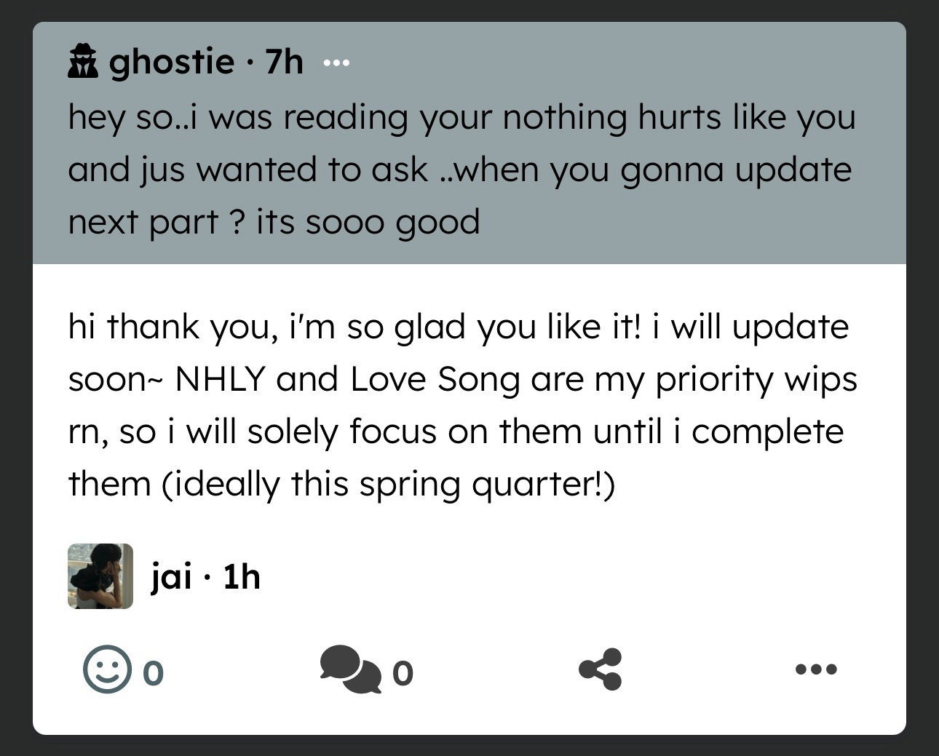The height and width of the screenshot is (756, 939).
Task: Open comments via the speech bubbles icon
Action: tap(350, 670)
